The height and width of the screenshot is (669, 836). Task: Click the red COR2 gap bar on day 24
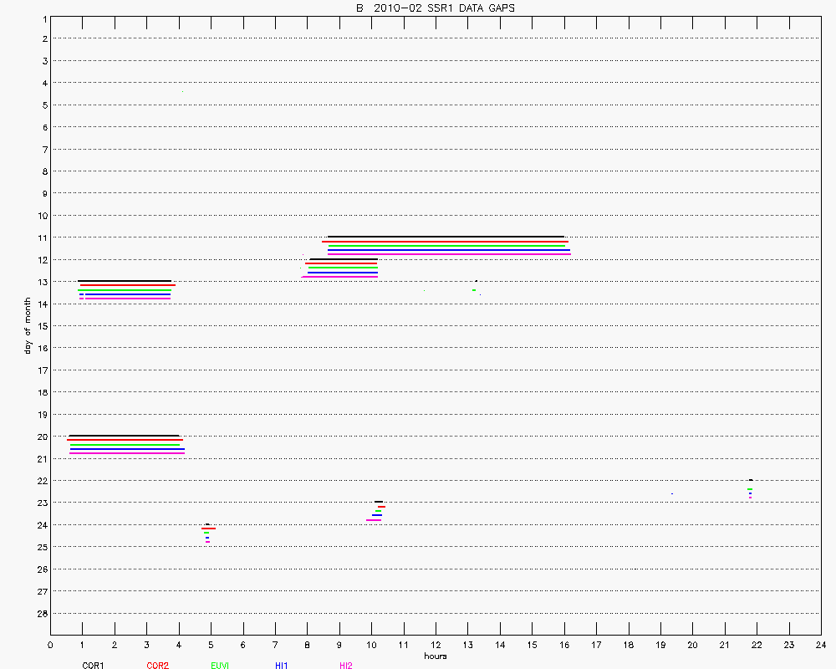coord(209,529)
